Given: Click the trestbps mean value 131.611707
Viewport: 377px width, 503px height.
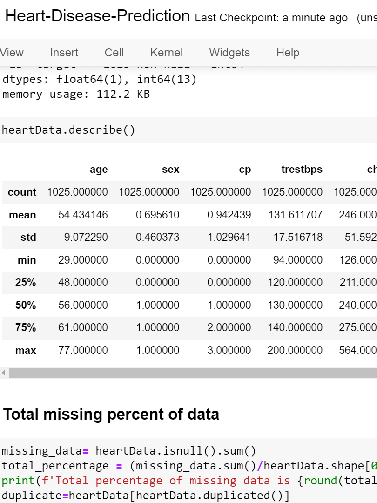Looking at the screenshot, I should click(296, 215).
